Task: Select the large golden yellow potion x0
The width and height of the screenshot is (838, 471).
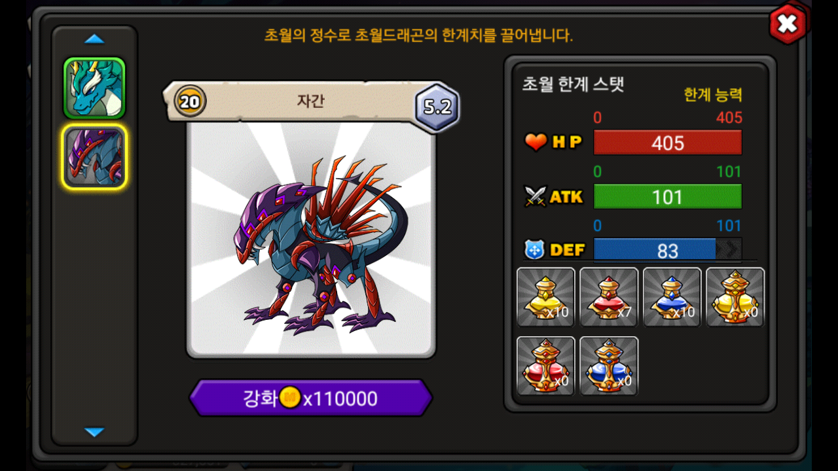Action: (735, 297)
